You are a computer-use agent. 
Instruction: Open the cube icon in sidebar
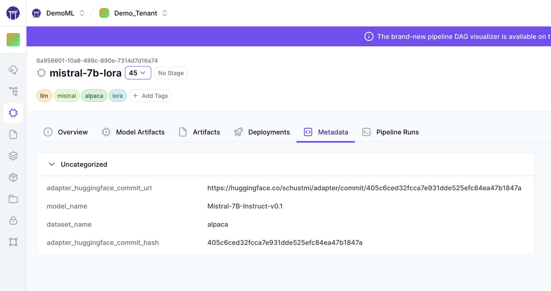click(13, 178)
